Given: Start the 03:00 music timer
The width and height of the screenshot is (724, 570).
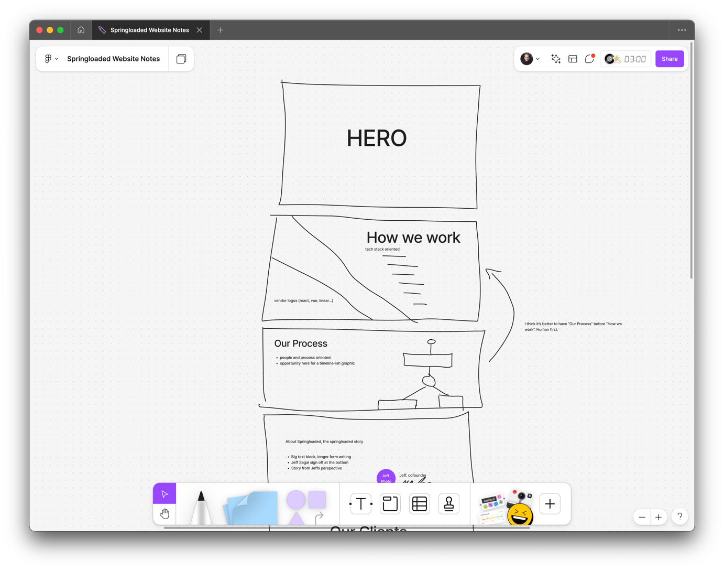Looking at the screenshot, I should tap(626, 59).
